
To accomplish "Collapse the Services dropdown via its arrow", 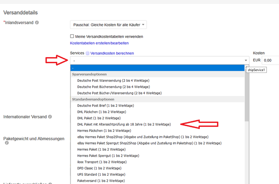I will point(246,60).
